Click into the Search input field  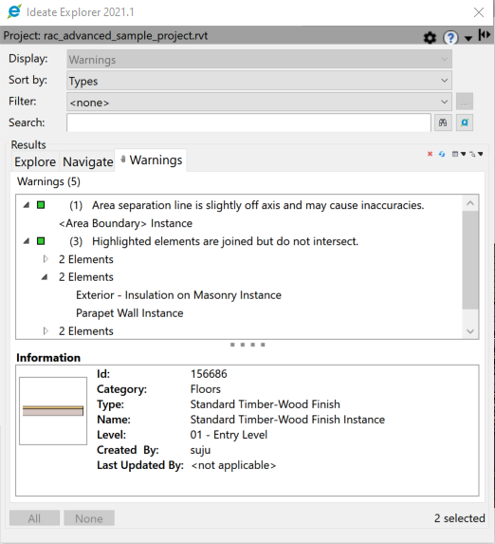coord(248,122)
